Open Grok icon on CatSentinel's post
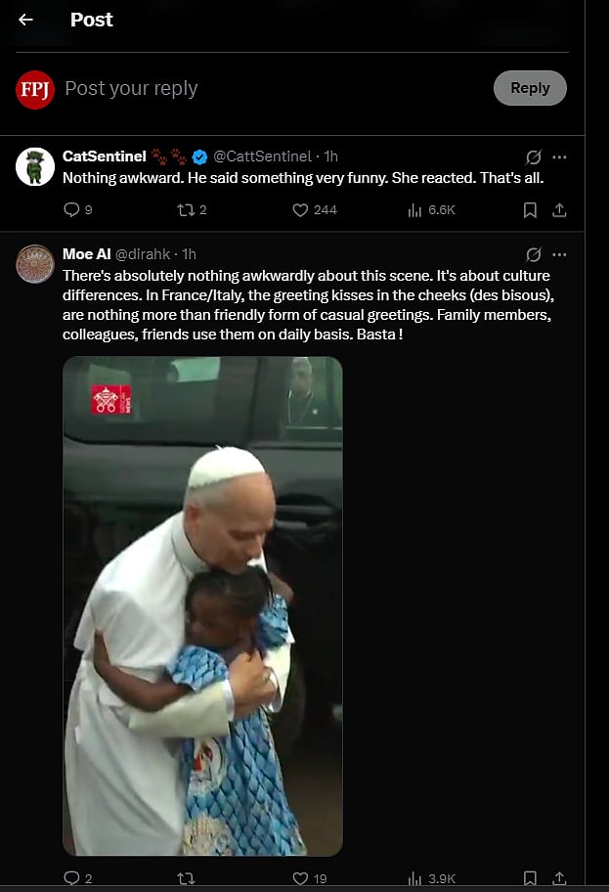Screen dimensions: 609x892 [x=534, y=156]
